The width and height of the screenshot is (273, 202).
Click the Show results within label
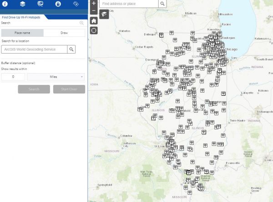pos(14,69)
